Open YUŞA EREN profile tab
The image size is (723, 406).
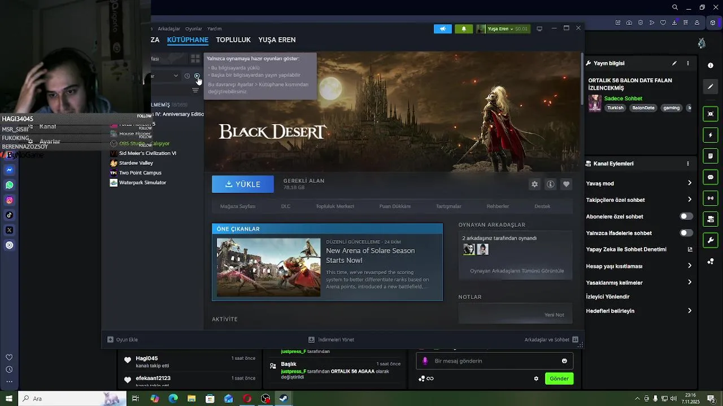pos(277,40)
